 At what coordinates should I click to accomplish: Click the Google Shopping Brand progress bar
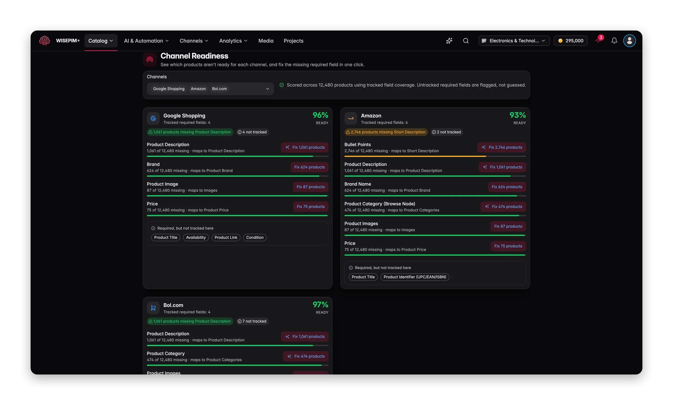tap(238, 176)
